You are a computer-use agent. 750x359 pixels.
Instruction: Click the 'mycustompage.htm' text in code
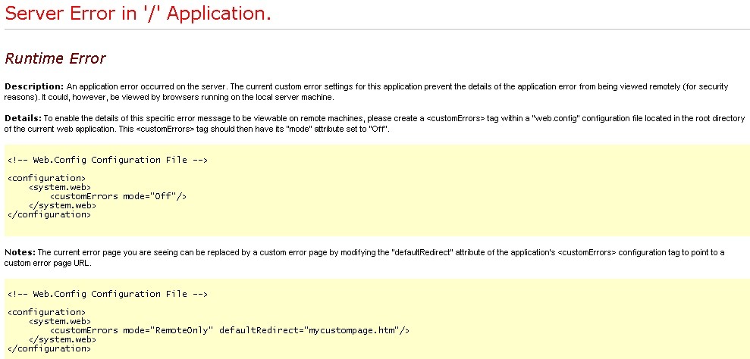(x=352, y=329)
